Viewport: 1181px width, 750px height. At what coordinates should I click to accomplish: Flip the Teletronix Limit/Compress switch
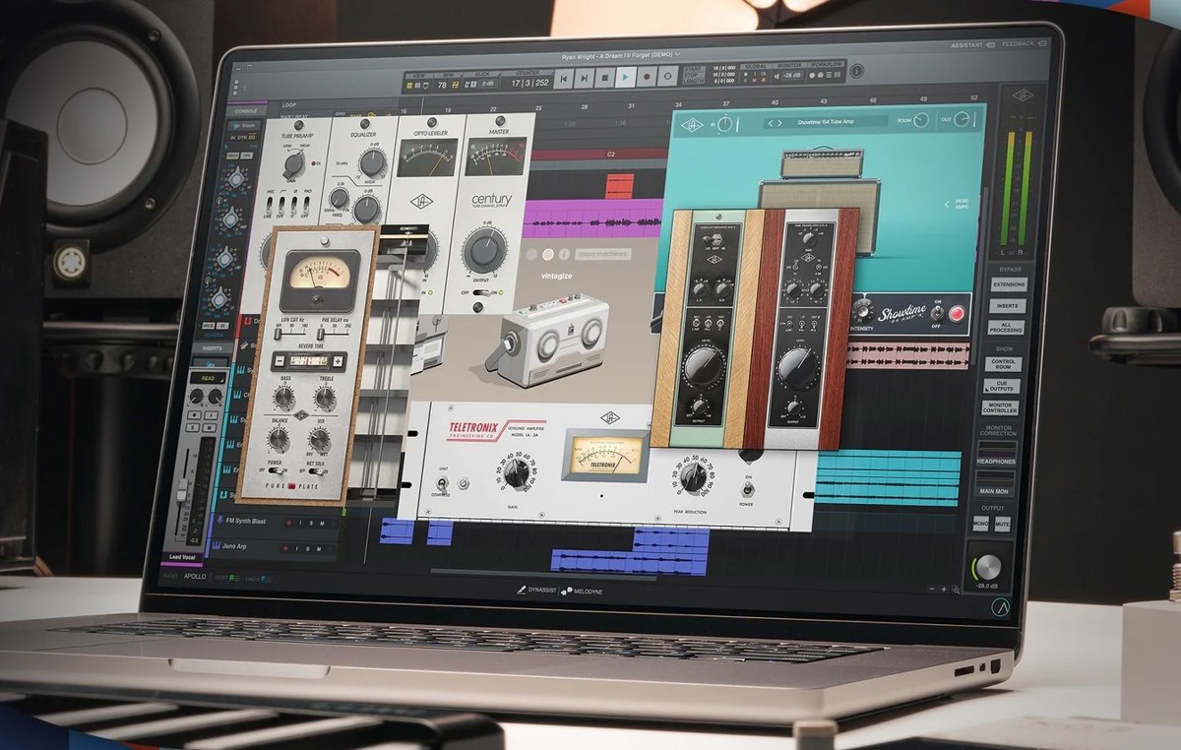443,483
